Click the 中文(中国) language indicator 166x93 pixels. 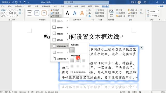[39, 92]
